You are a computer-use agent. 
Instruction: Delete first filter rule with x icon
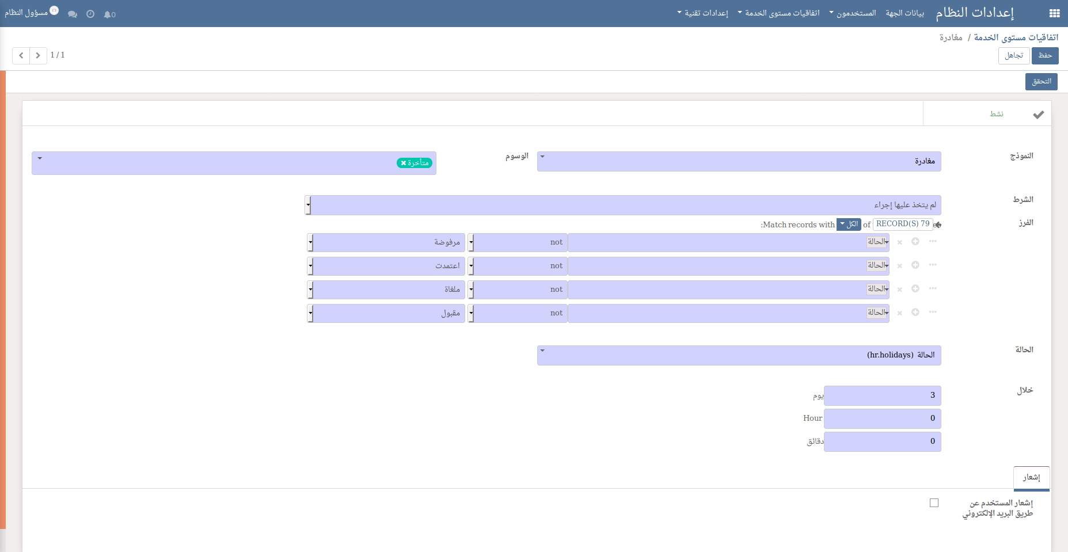pyautogui.click(x=899, y=242)
